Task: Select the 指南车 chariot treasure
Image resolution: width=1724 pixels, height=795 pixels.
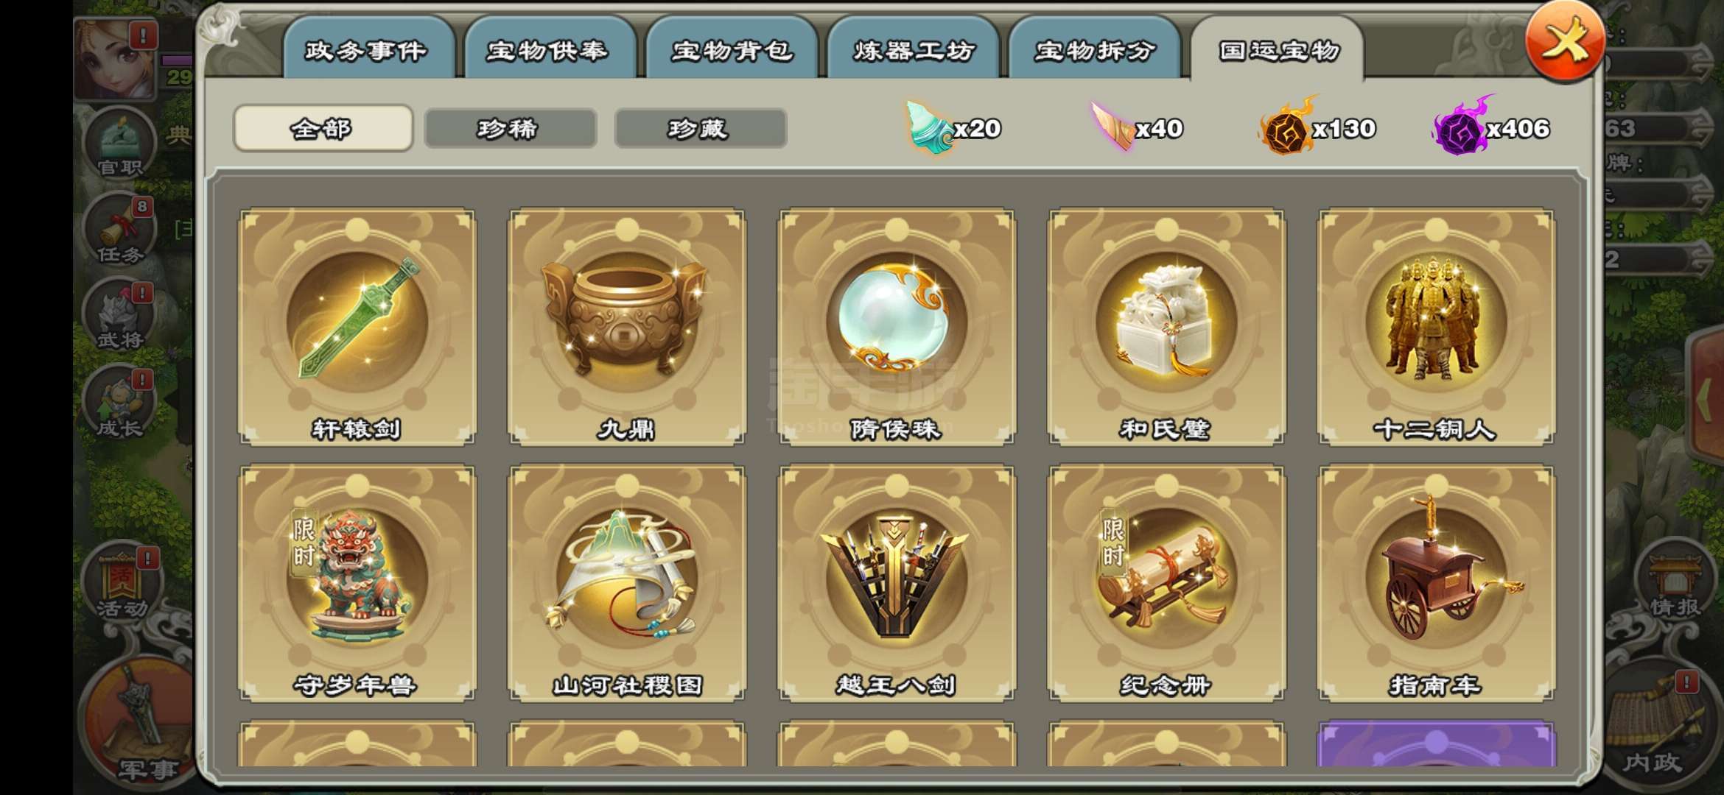Action: coord(1436,582)
